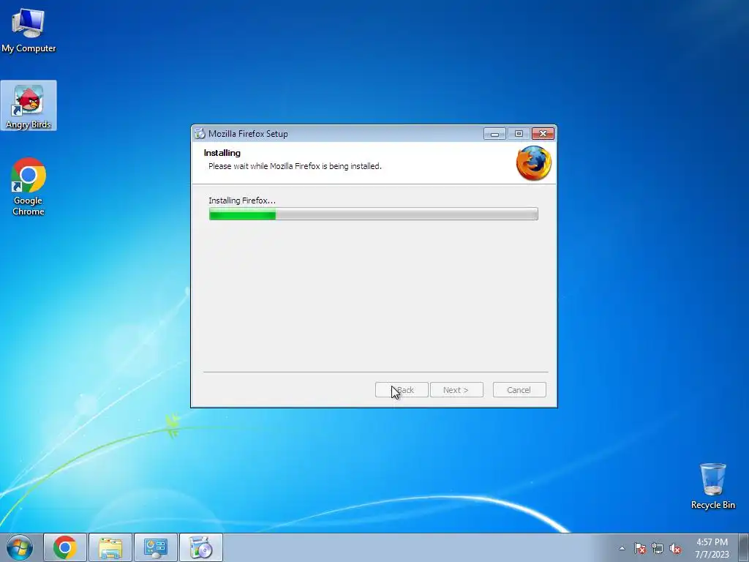Click the Back button in setup

(x=402, y=390)
